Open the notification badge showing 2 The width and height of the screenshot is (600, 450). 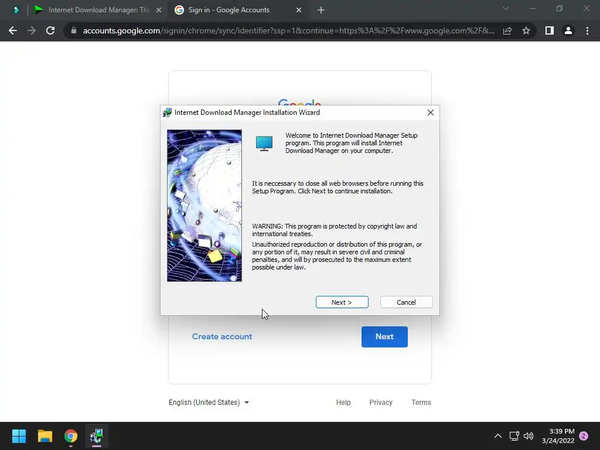point(584,436)
